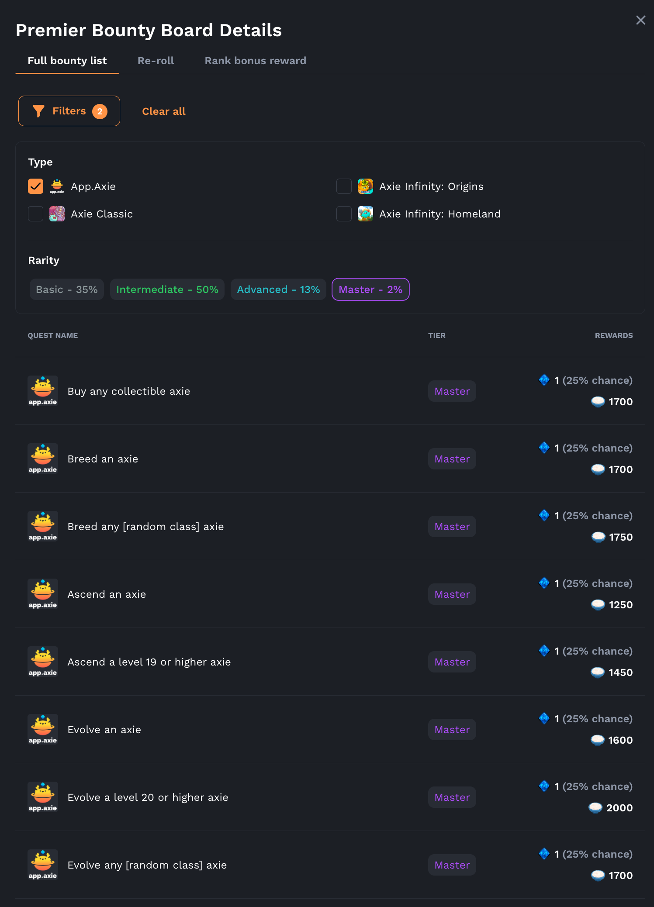This screenshot has height=907, width=654.
Task: Click the Axie Infinity: Origins game icon
Action: coord(365,186)
